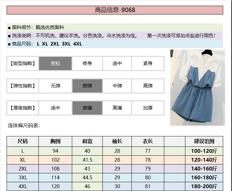
Task: Click the 商品信息-9068 title header
Action: coord(115,10)
